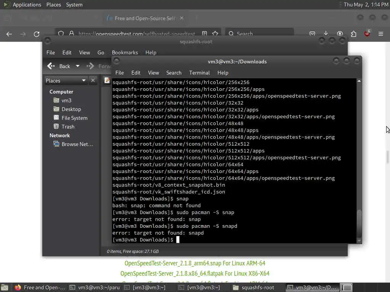Viewport: 390px width, 292px height.
Task: Click the padlock site security icon
Action: pos(72,33)
